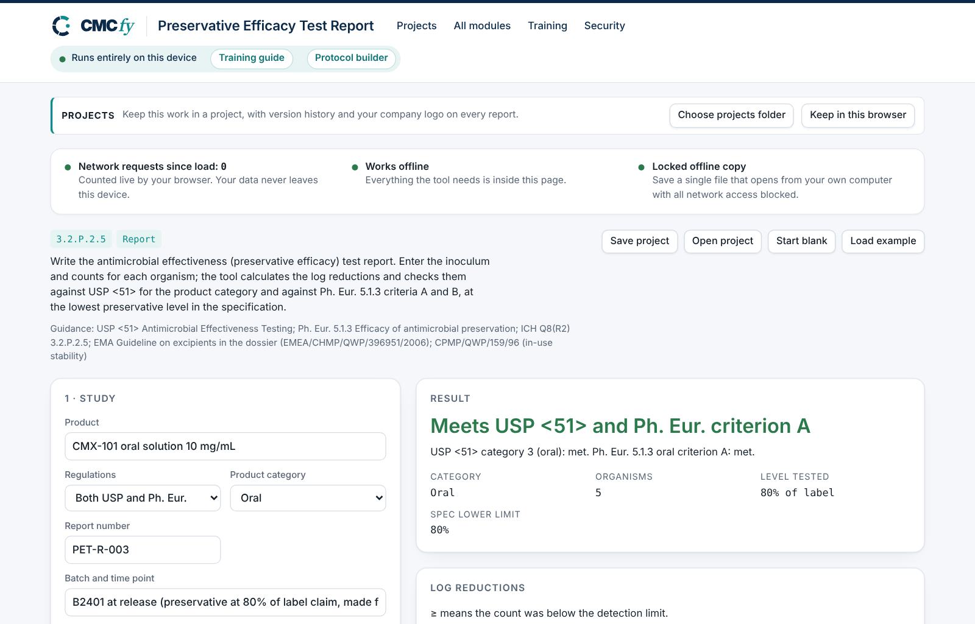Expand the Regulations dropdown

tap(143, 498)
